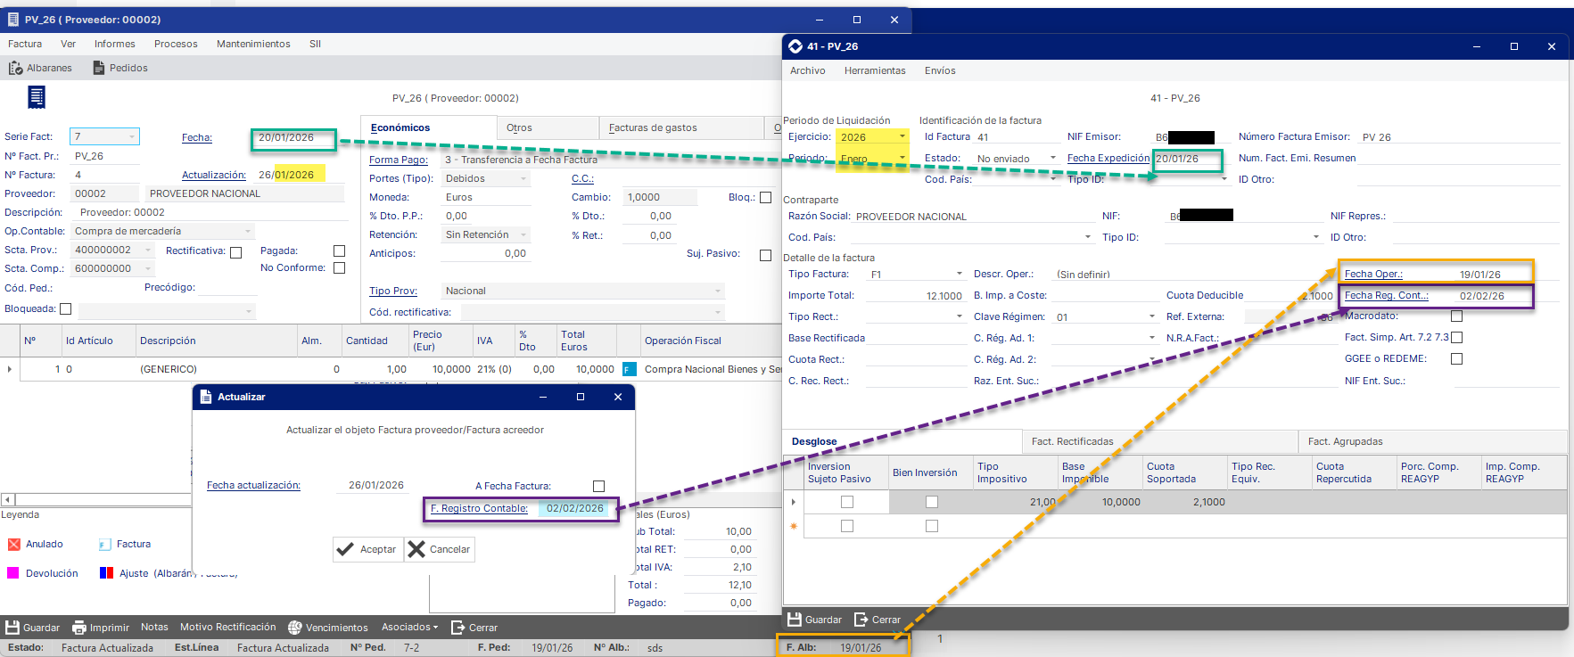
Task: Open the Mantenimientos menu
Action: tap(253, 44)
